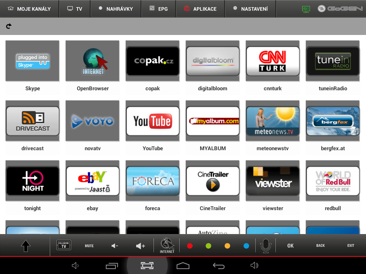Open the Foreca weather app
The height and width of the screenshot is (274, 366).
point(152,181)
